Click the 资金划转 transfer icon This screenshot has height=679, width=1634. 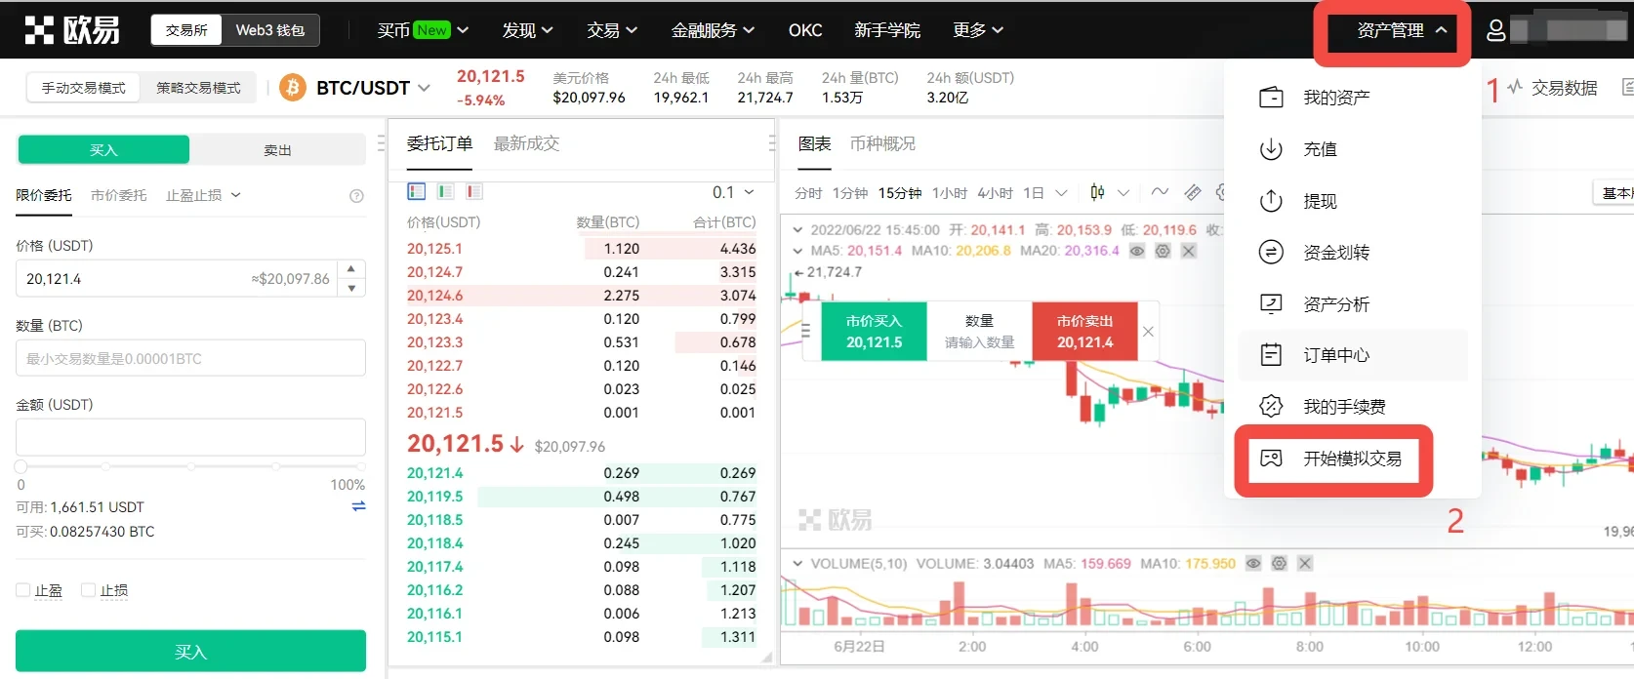(1271, 253)
